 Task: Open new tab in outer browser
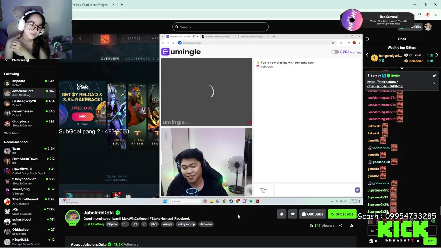point(122,4)
